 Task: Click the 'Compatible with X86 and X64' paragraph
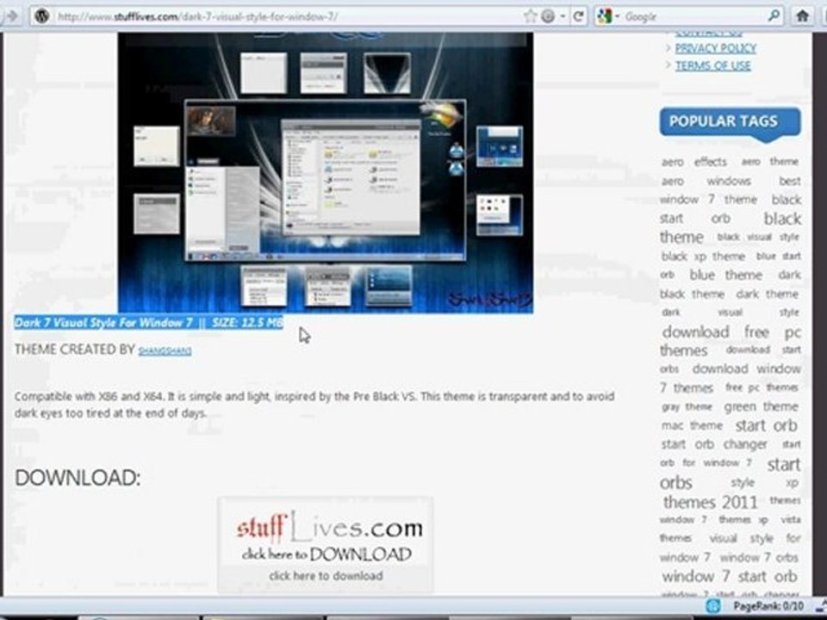click(x=314, y=405)
